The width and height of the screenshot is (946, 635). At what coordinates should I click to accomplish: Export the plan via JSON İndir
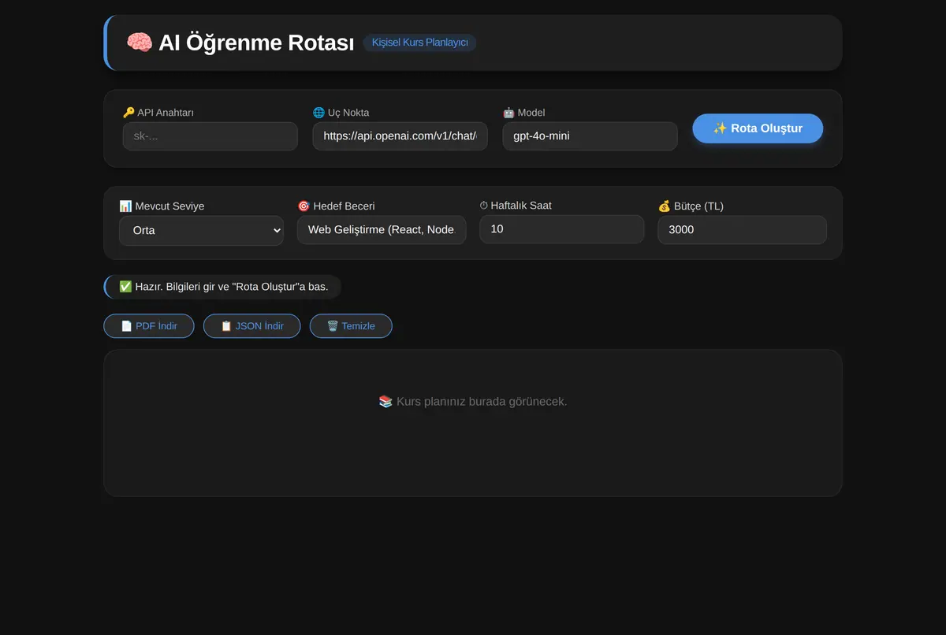(252, 326)
